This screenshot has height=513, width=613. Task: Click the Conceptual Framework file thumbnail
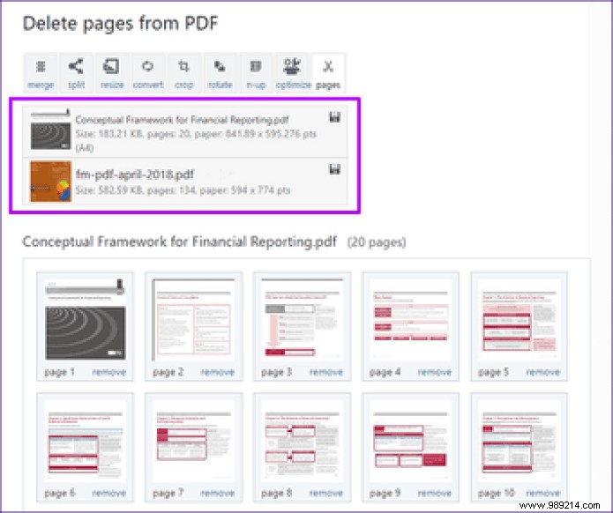51,130
